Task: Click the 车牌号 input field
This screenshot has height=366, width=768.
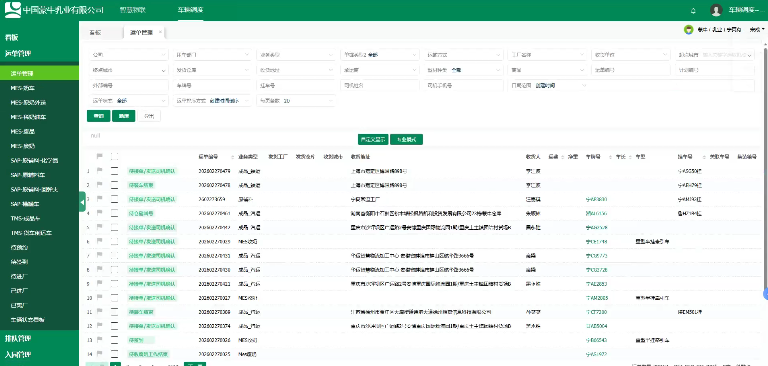Action: [212, 85]
